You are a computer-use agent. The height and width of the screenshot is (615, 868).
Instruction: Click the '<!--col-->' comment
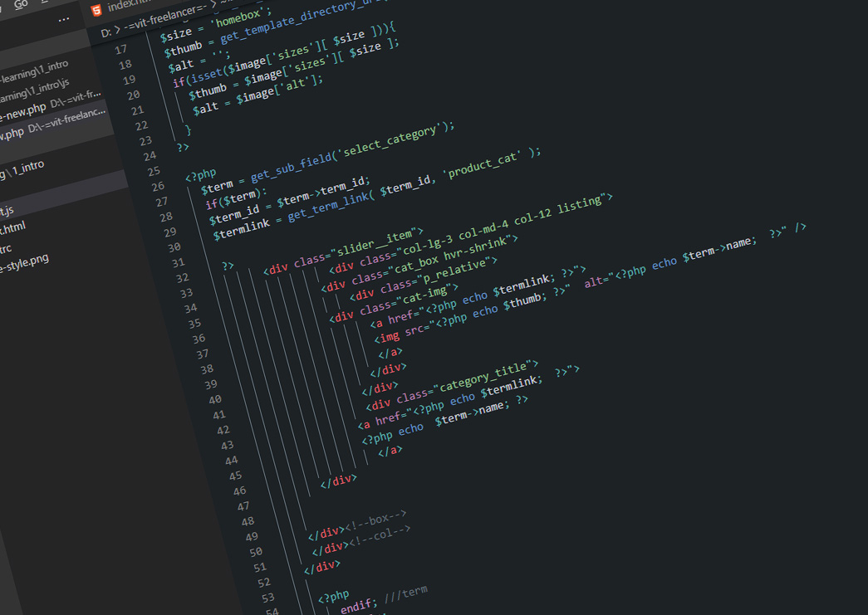380,538
